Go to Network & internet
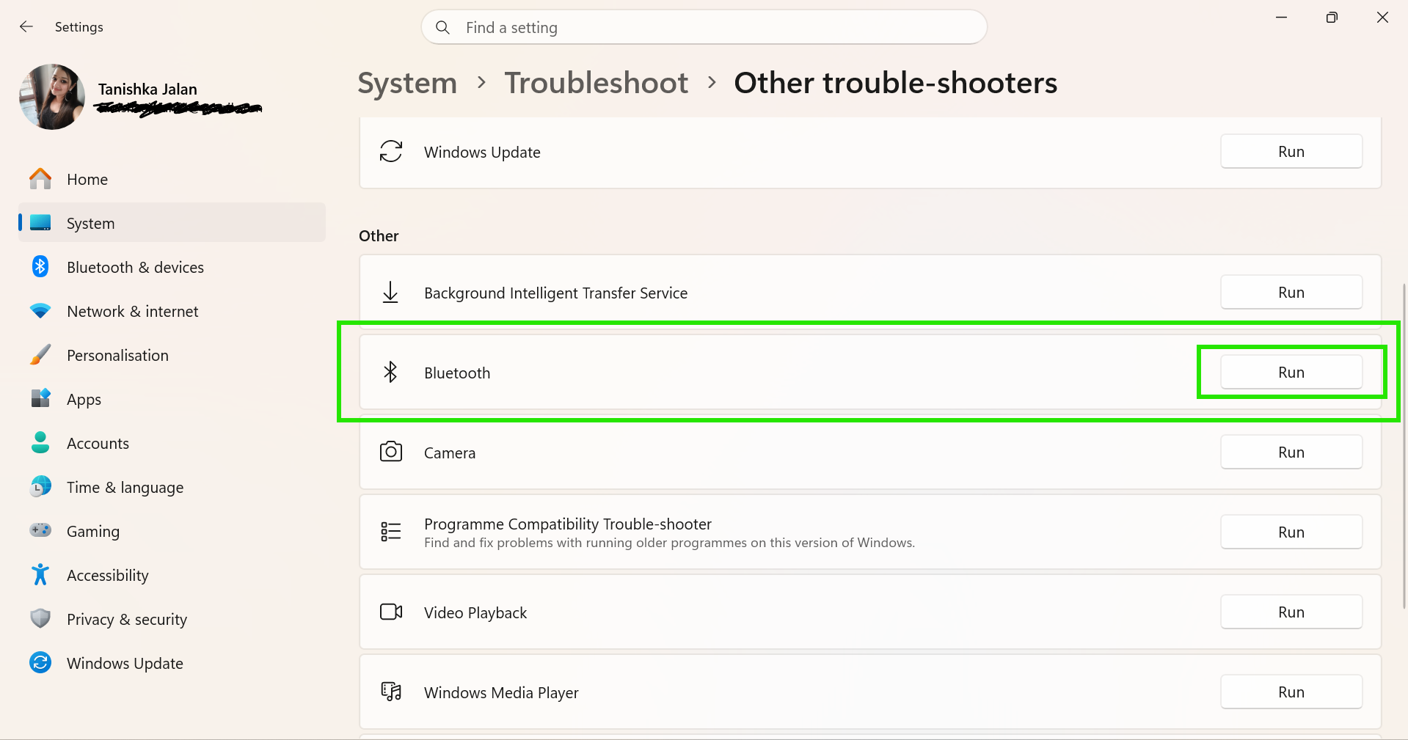 pyautogui.click(x=172, y=311)
